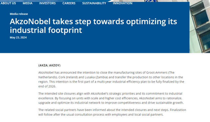Open the CAREERS navigation link
This screenshot has height=122, width=210.
point(69,3)
